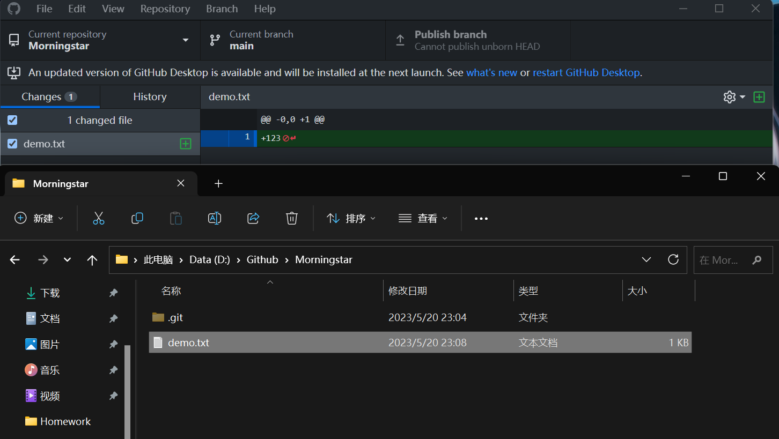779x439 pixels.
Task: Sort by the 类型 (Type) column header
Action: (528, 291)
